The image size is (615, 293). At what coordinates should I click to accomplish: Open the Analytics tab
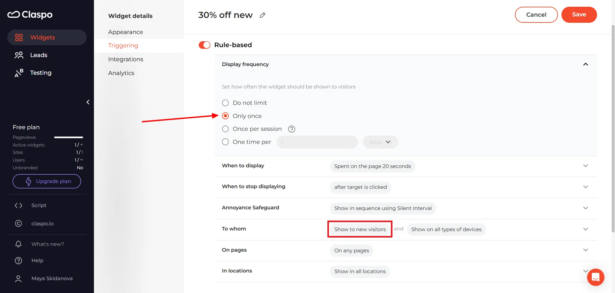tap(121, 73)
